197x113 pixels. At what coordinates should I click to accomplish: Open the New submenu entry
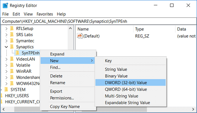pos(68,61)
